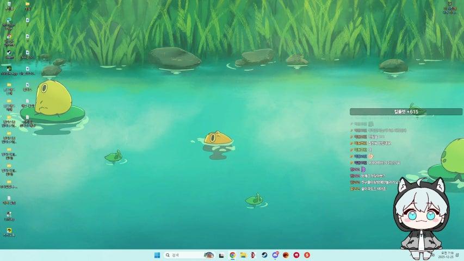The height and width of the screenshot is (261, 464).
Task: Select the yellow folder at top of second desktop column
Action: coord(27,5)
